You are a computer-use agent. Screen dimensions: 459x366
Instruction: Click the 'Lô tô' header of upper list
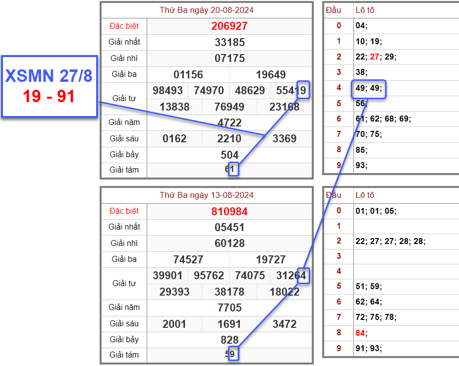point(365,10)
